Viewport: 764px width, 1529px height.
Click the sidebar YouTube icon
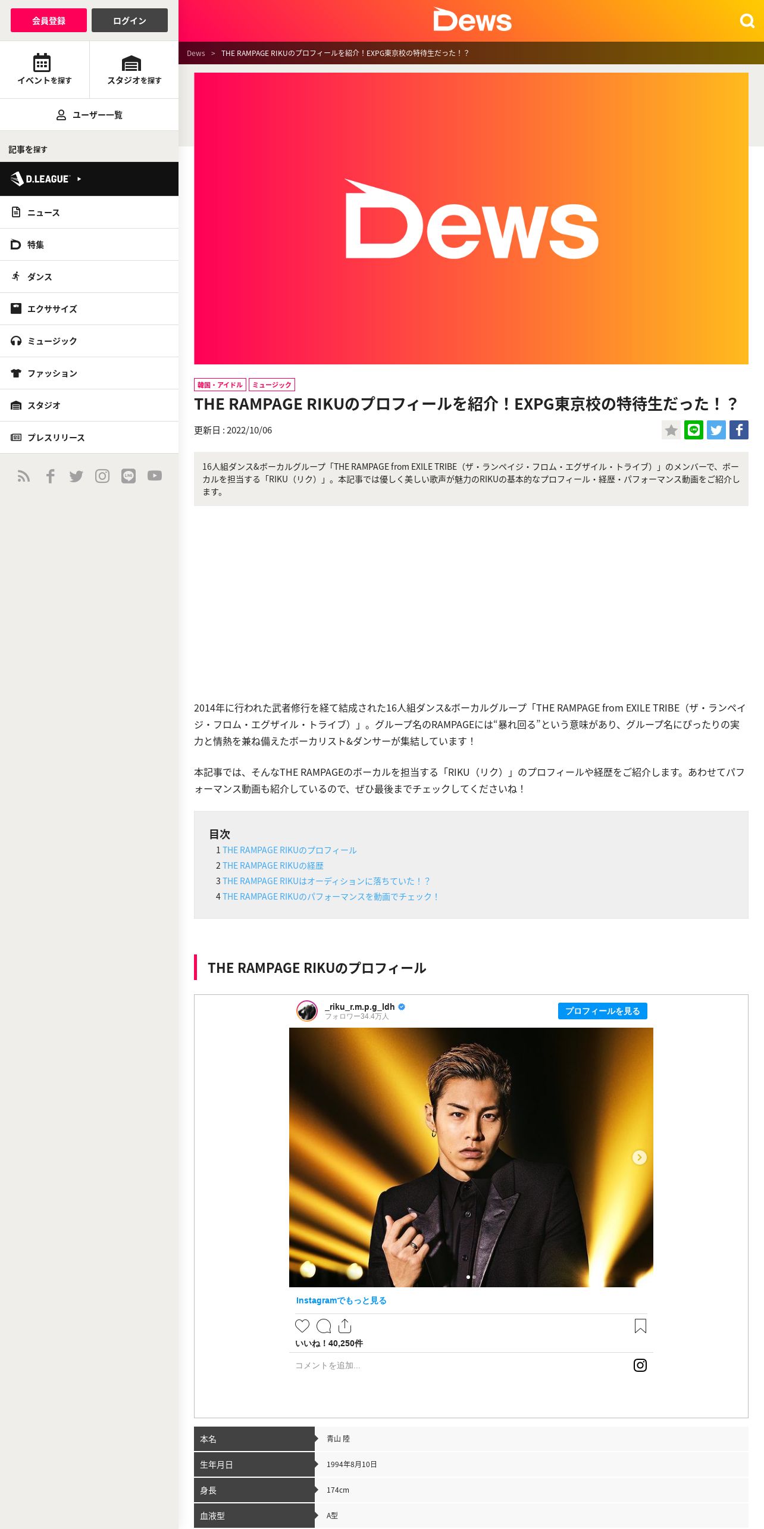click(155, 476)
